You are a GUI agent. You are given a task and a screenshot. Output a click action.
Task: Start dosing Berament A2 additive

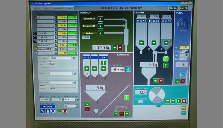(100, 19)
